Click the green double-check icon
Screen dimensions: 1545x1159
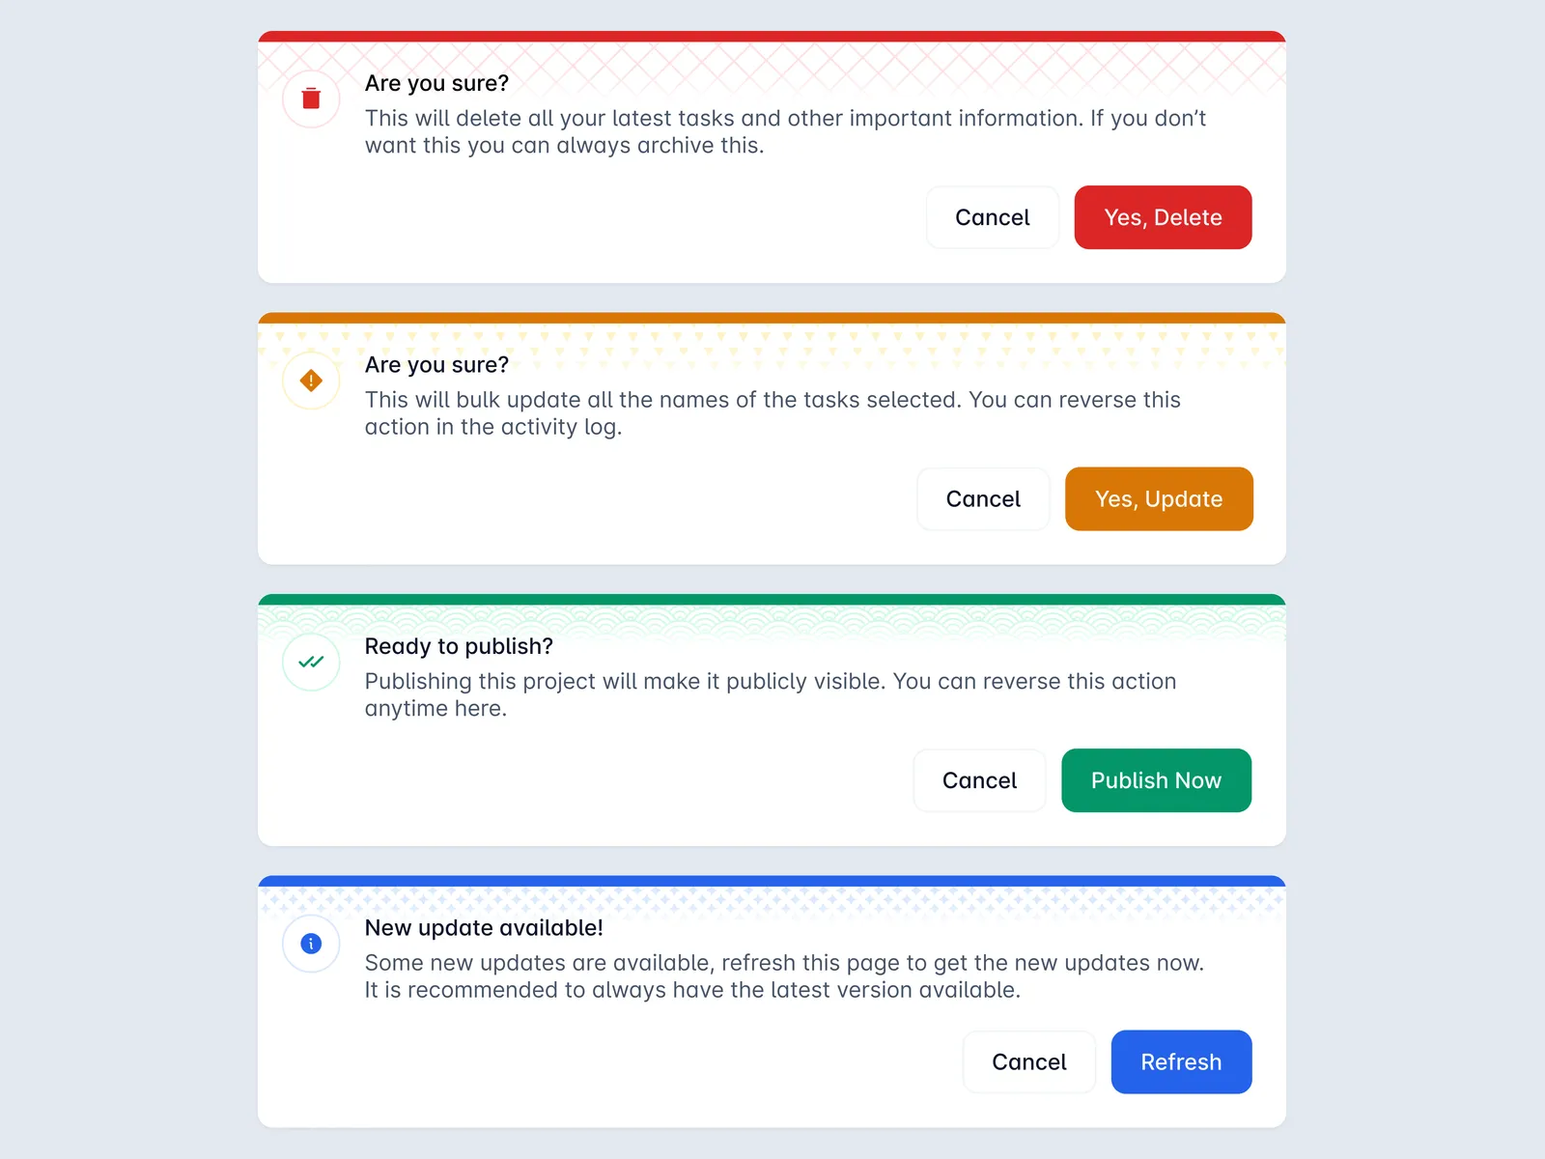click(x=311, y=663)
